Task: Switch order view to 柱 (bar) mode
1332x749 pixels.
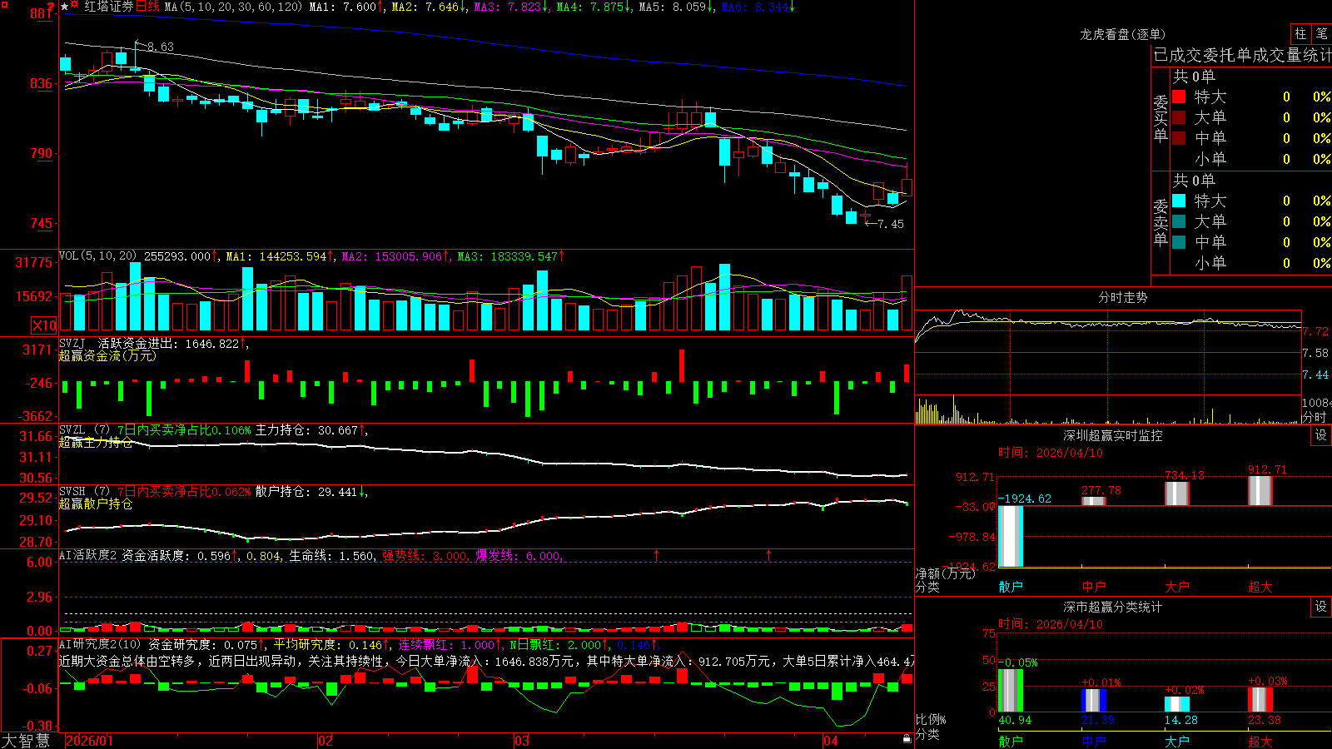Action: click(x=1300, y=34)
